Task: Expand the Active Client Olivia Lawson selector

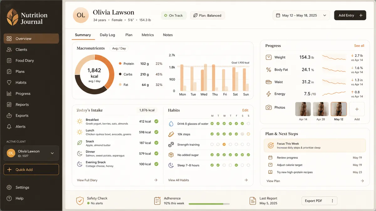Action: 31,153
